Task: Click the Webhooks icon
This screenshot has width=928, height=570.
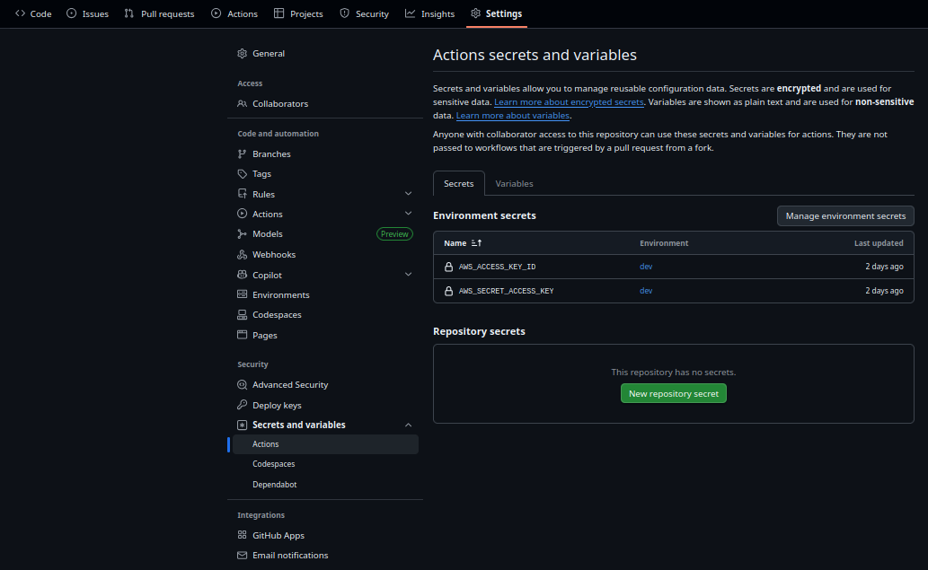Action: click(x=241, y=254)
